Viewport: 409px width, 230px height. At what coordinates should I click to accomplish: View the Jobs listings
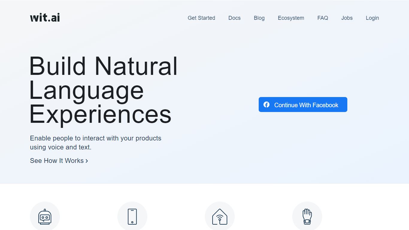pyautogui.click(x=347, y=18)
